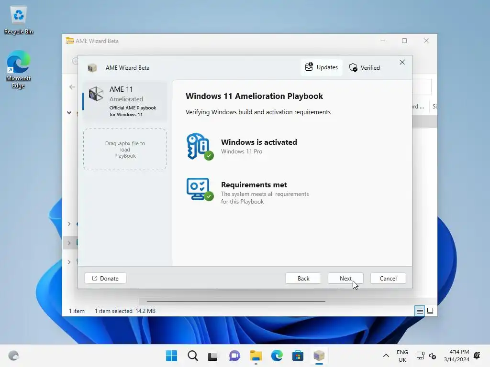Open the Verified tab

[365, 68]
